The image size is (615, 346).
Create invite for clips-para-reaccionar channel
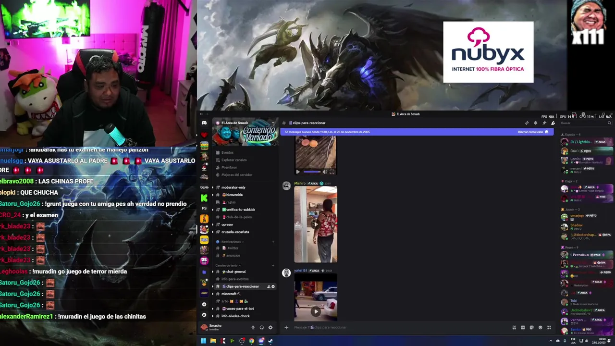click(x=269, y=286)
